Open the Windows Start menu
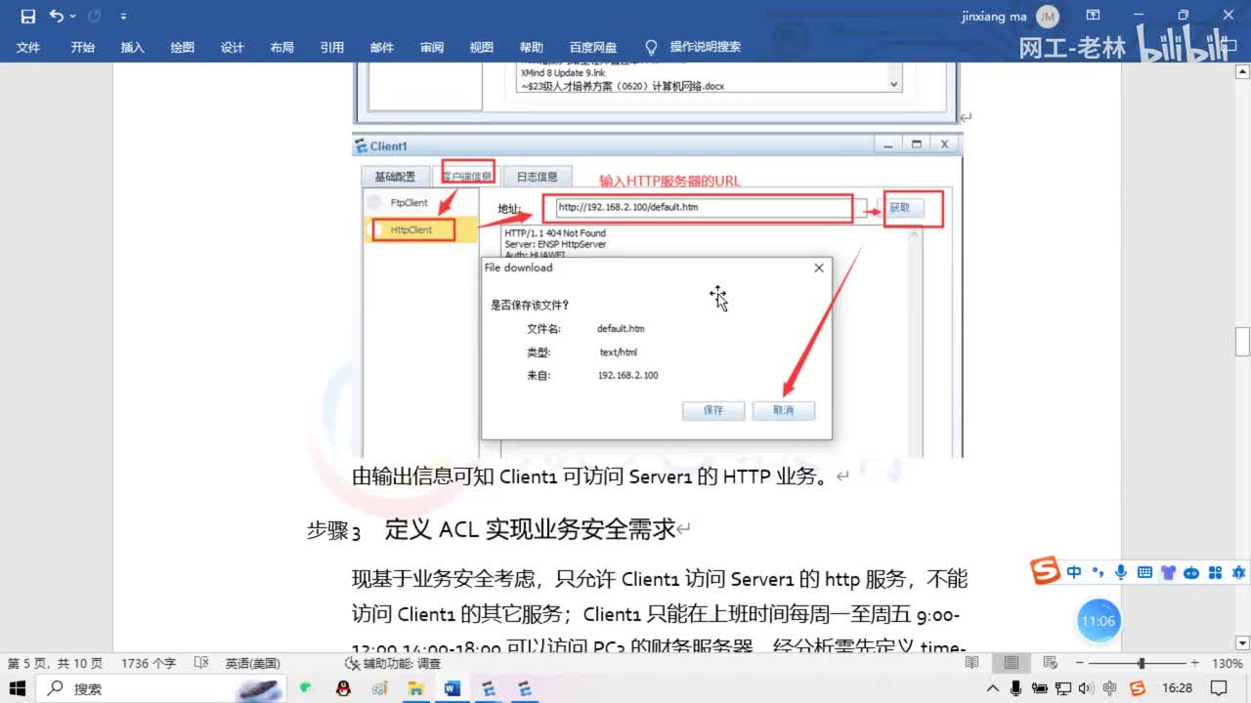Viewport: 1251px width, 703px height. 18,688
